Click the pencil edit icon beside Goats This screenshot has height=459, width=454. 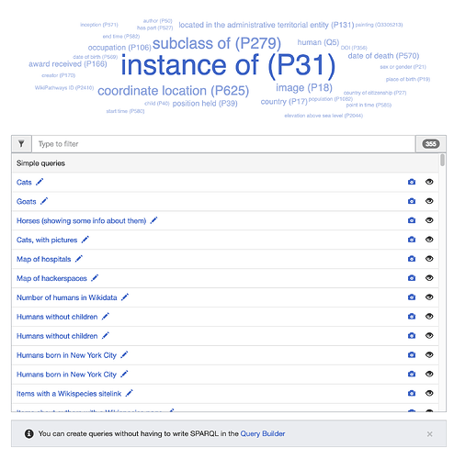tap(44, 201)
